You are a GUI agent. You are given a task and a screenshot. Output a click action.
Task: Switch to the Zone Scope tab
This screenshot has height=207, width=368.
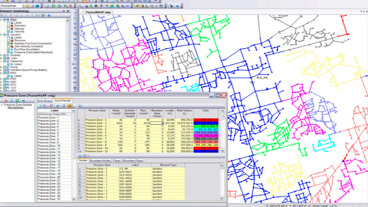coord(44,101)
